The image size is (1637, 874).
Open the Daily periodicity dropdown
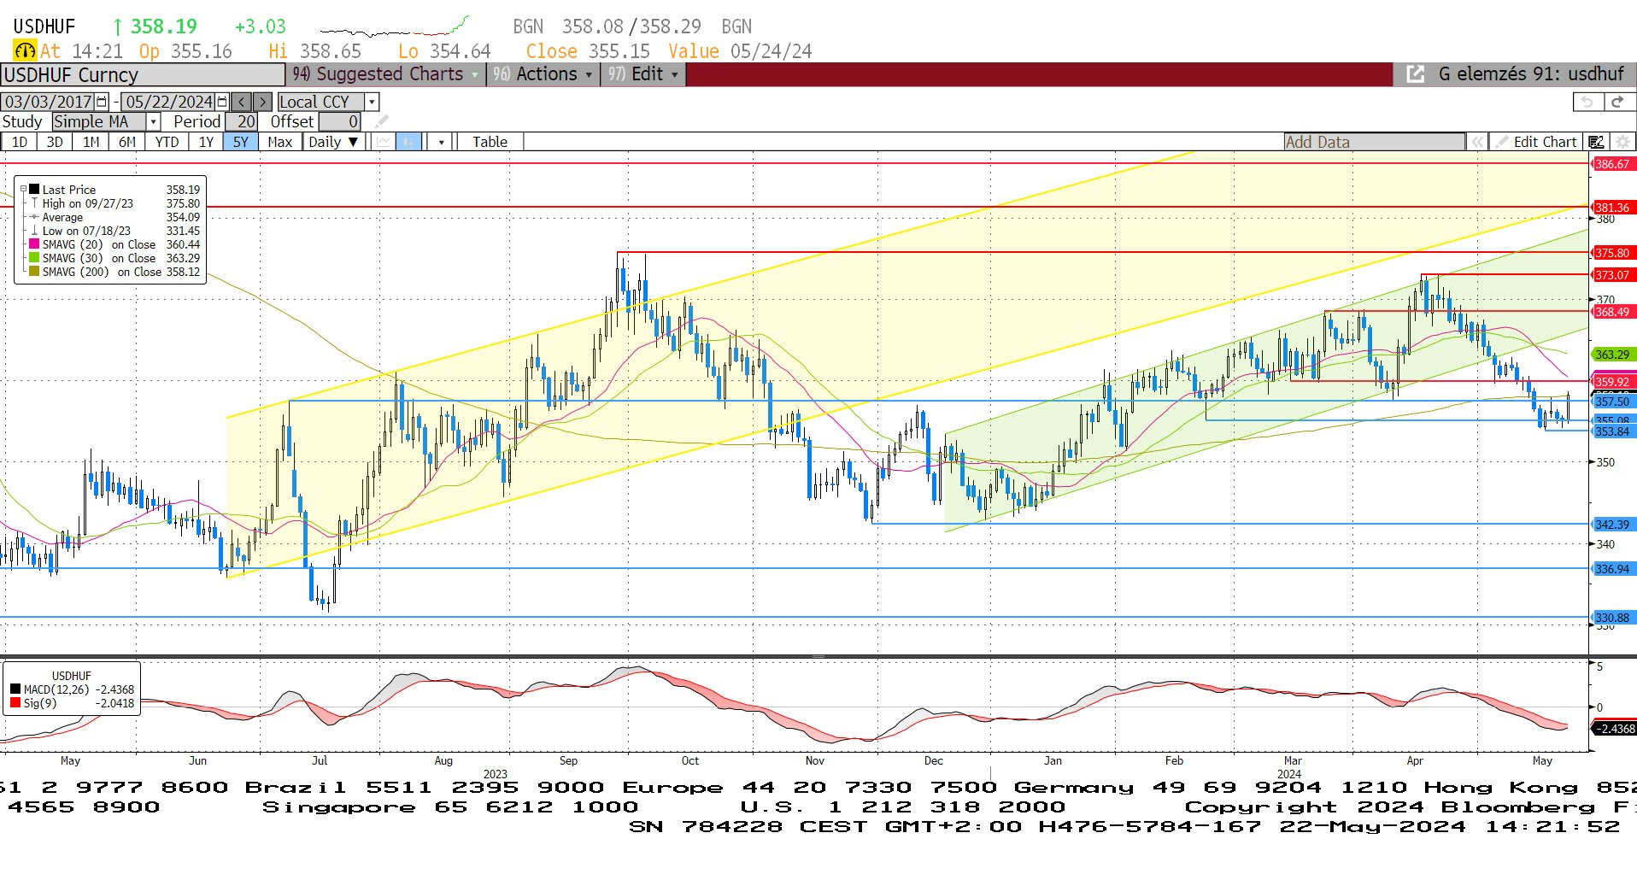333,142
